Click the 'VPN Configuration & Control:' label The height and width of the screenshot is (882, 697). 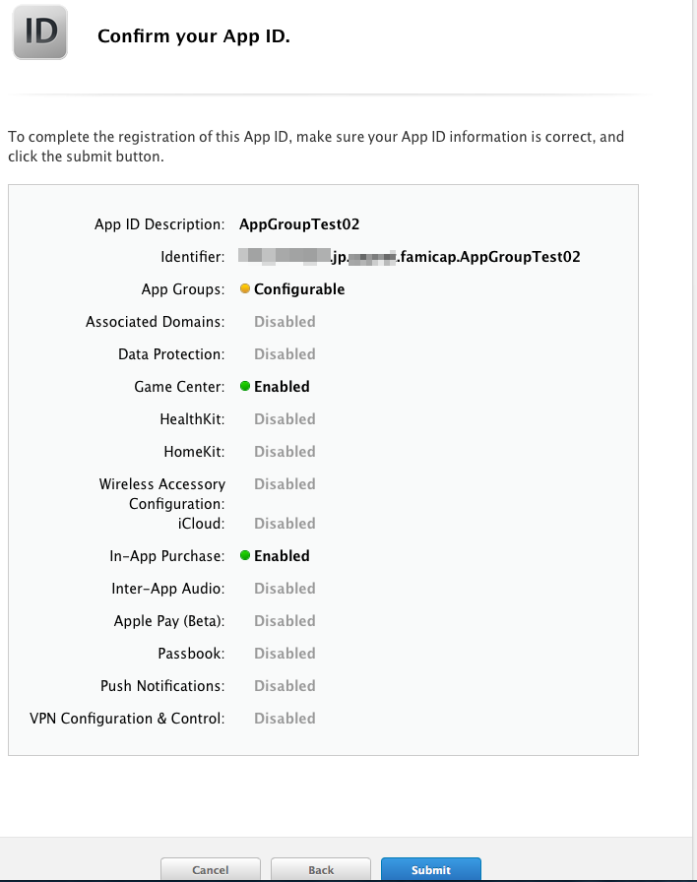[127, 719]
